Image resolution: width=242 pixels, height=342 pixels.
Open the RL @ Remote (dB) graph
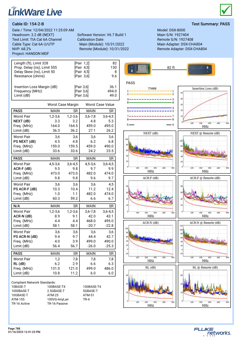click(x=204, y=286)
